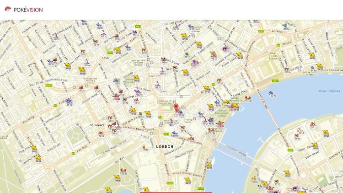This screenshot has width=343, height=193.
Task: Click the yellow Pokémon on Victoria Embankment
Action: pos(209,165)
